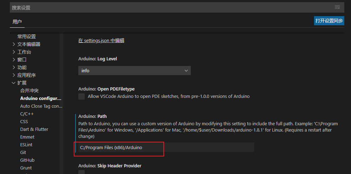This screenshot has width=351, height=174.
Task: Enable the Open PDEFiletype checkbox
Action: (82, 96)
